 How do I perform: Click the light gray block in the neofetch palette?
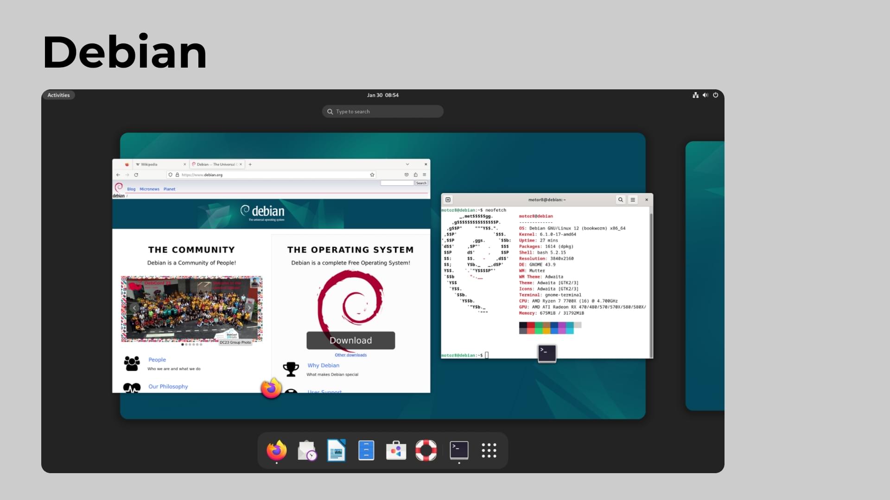pyautogui.click(x=578, y=326)
